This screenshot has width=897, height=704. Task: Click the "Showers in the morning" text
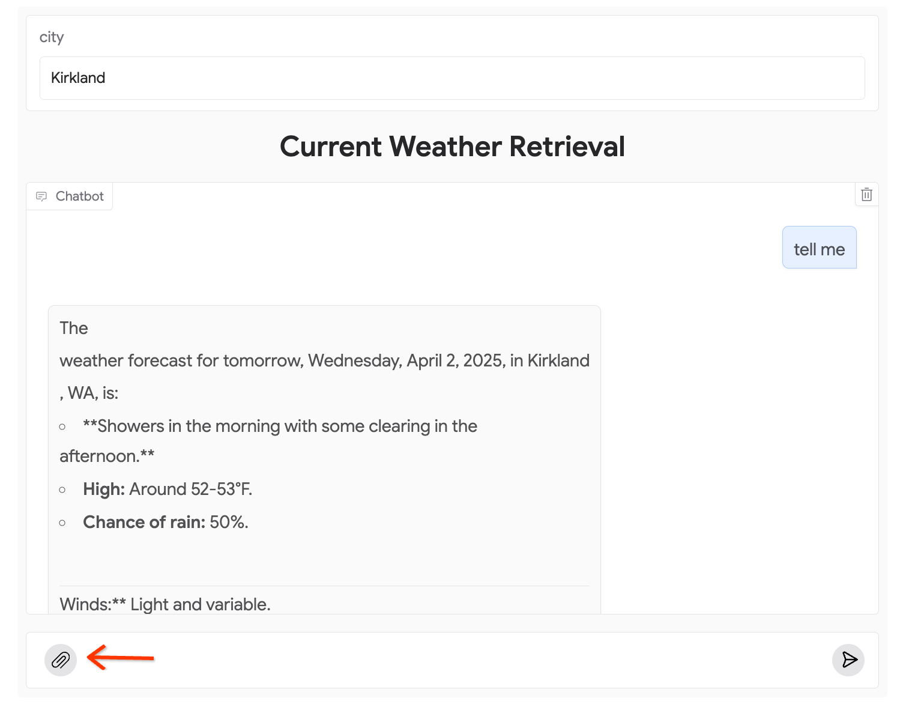tap(280, 426)
